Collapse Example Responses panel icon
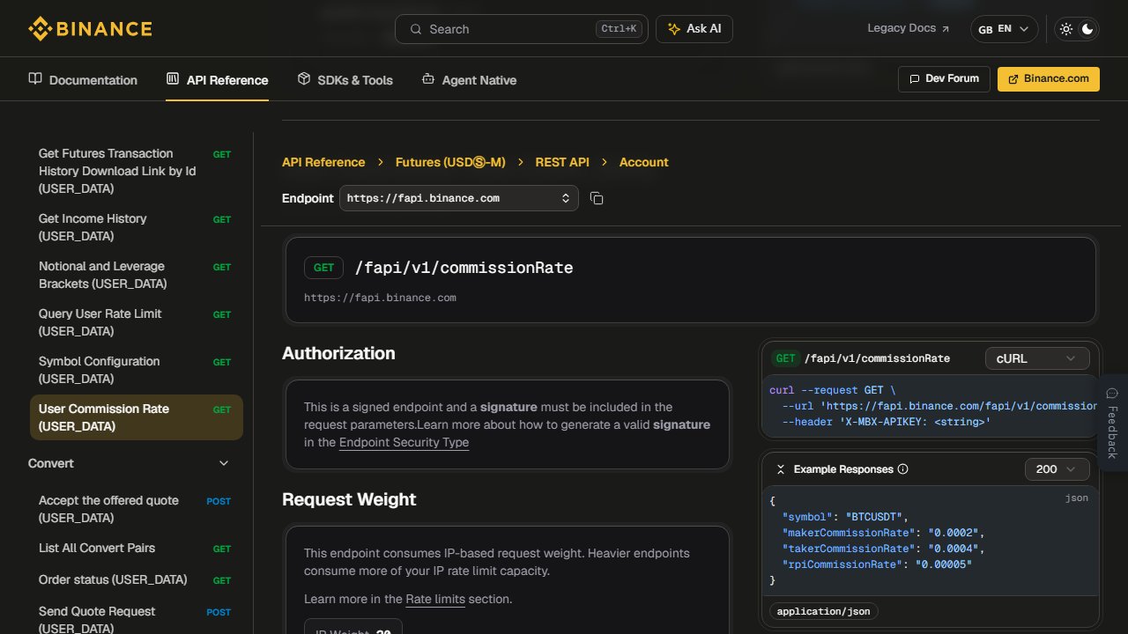 click(780, 469)
